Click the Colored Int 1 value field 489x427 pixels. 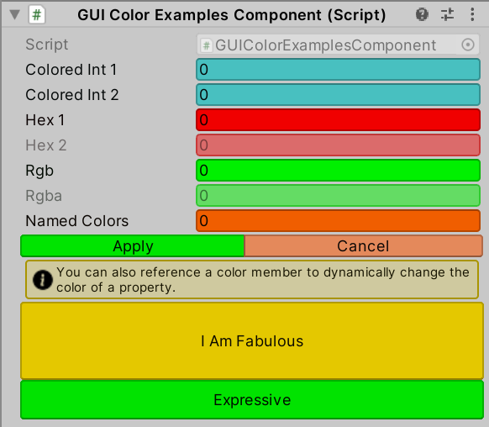click(x=338, y=70)
